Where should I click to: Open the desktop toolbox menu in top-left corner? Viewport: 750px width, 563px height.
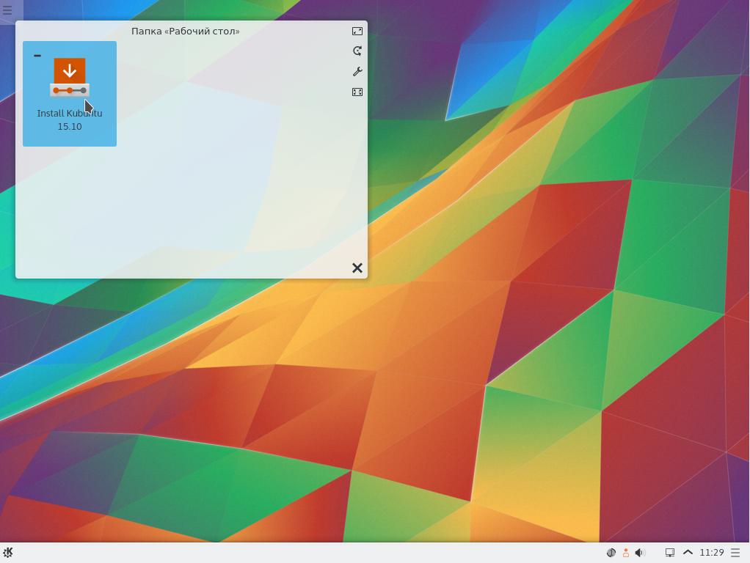[7, 10]
